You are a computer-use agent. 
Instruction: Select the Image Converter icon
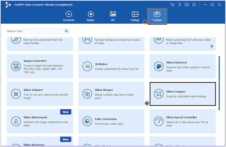(16, 66)
